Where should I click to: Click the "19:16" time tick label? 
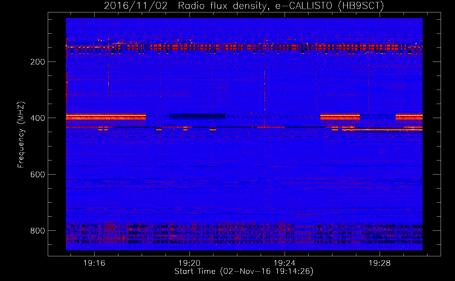coord(94,263)
